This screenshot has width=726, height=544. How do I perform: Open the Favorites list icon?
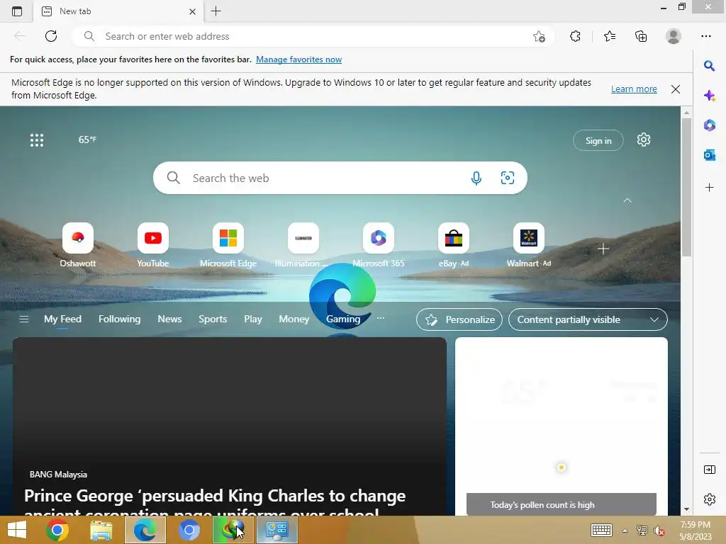click(x=609, y=36)
